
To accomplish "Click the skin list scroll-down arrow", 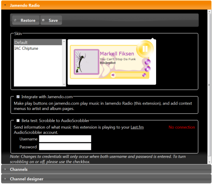I will [64, 84].
